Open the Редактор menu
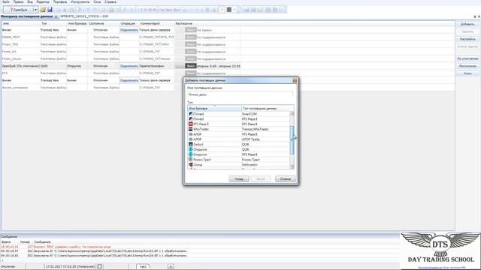Screen dimensions: 481x270 tap(43, 1)
